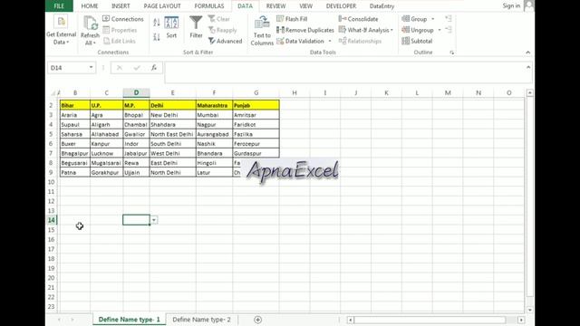Viewport: 580px width, 326px height.
Task: Open Outline dialog launcher
Action: click(451, 53)
